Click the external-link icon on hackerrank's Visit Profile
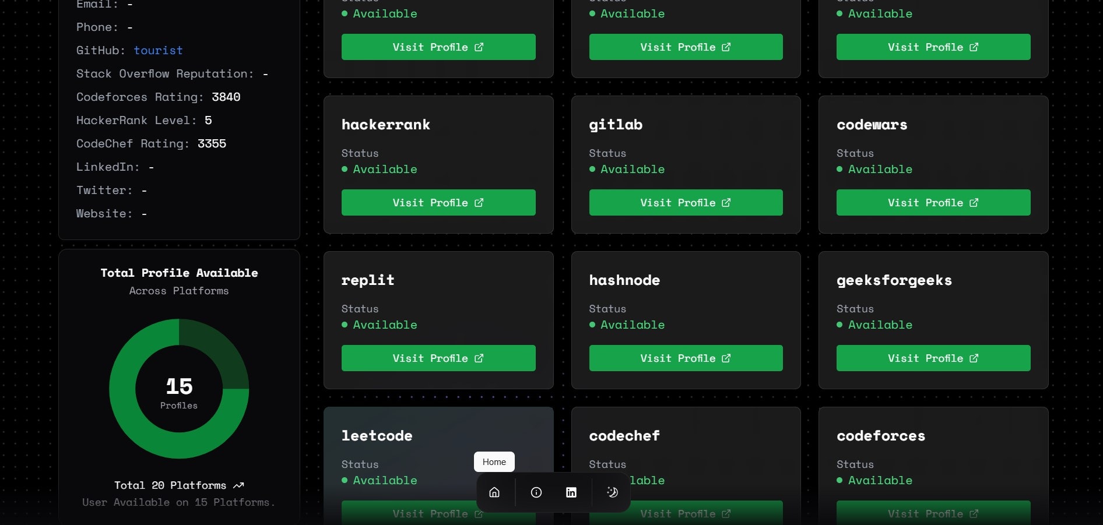 (x=479, y=202)
